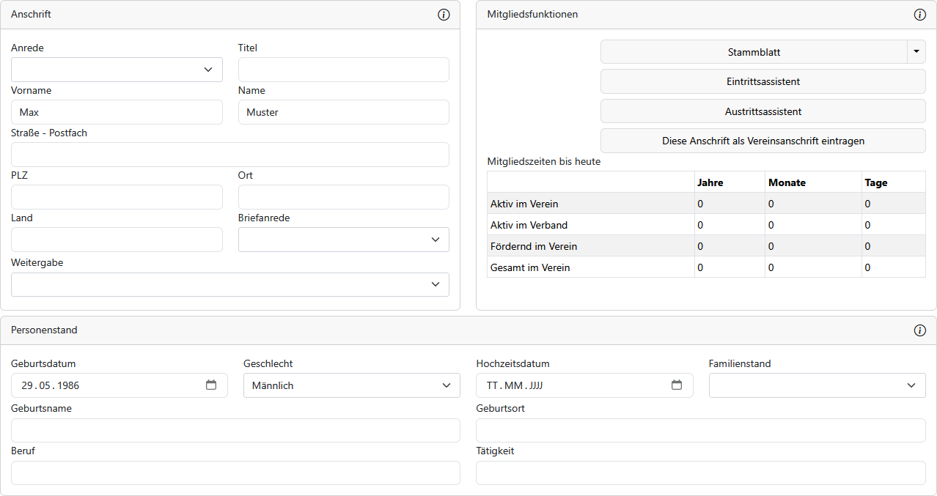Click the info icon in Mitgliedsfunktionen panel
The image size is (937, 496).
[x=920, y=15]
